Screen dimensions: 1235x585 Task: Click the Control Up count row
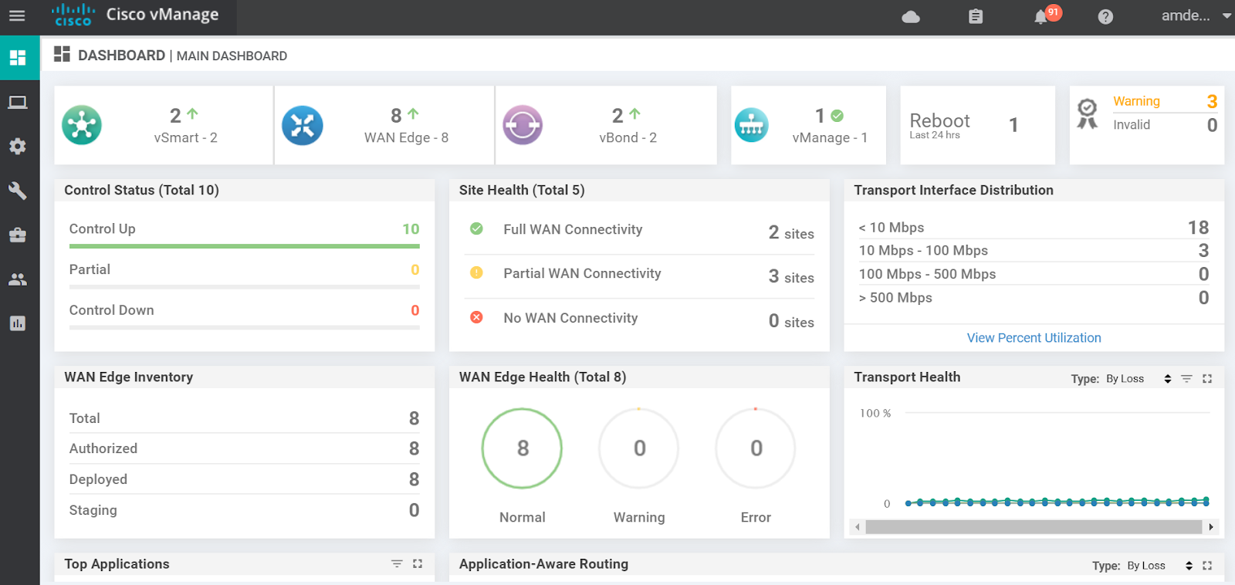(244, 229)
